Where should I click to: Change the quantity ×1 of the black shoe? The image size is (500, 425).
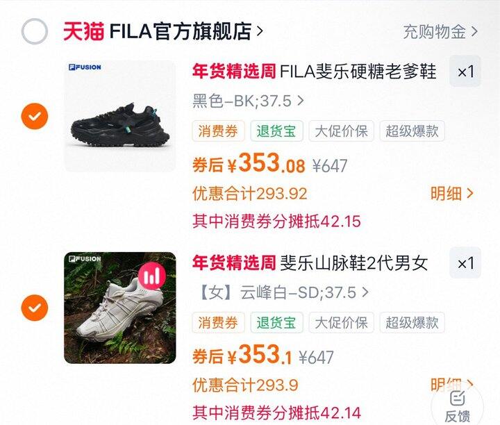click(465, 72)
